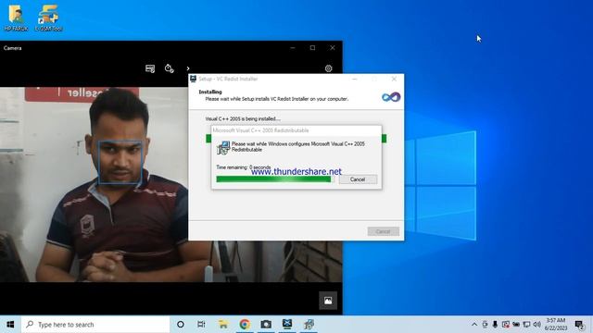Click the face detection box in Camera preview
This screenshot has height=333, width=593.
[120, 163]
